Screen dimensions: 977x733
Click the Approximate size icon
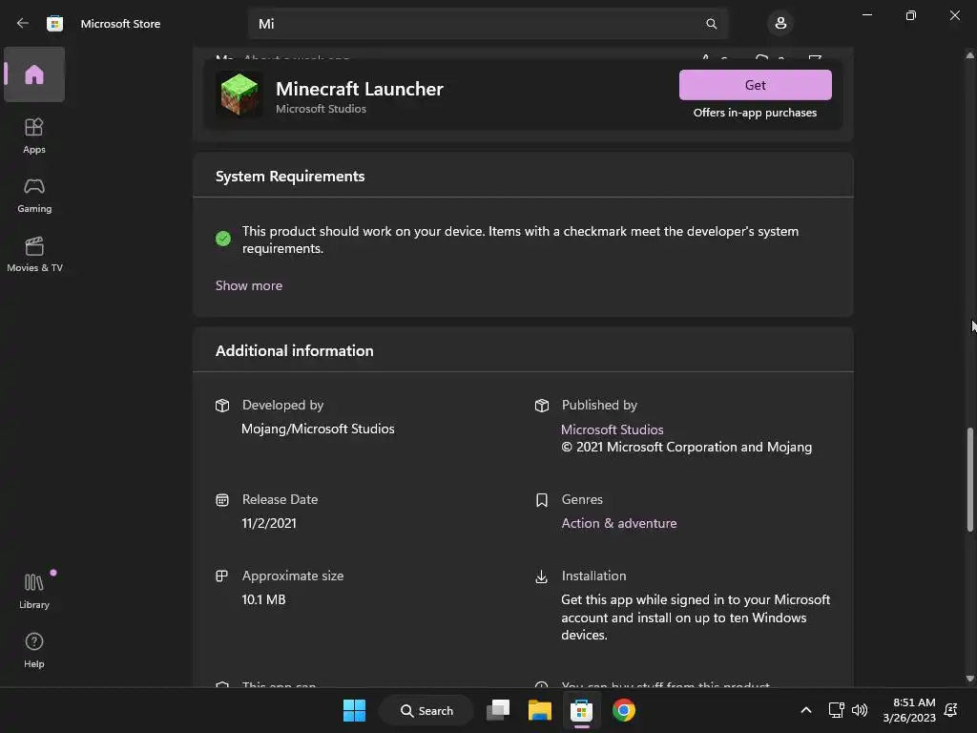pos(221,576)
